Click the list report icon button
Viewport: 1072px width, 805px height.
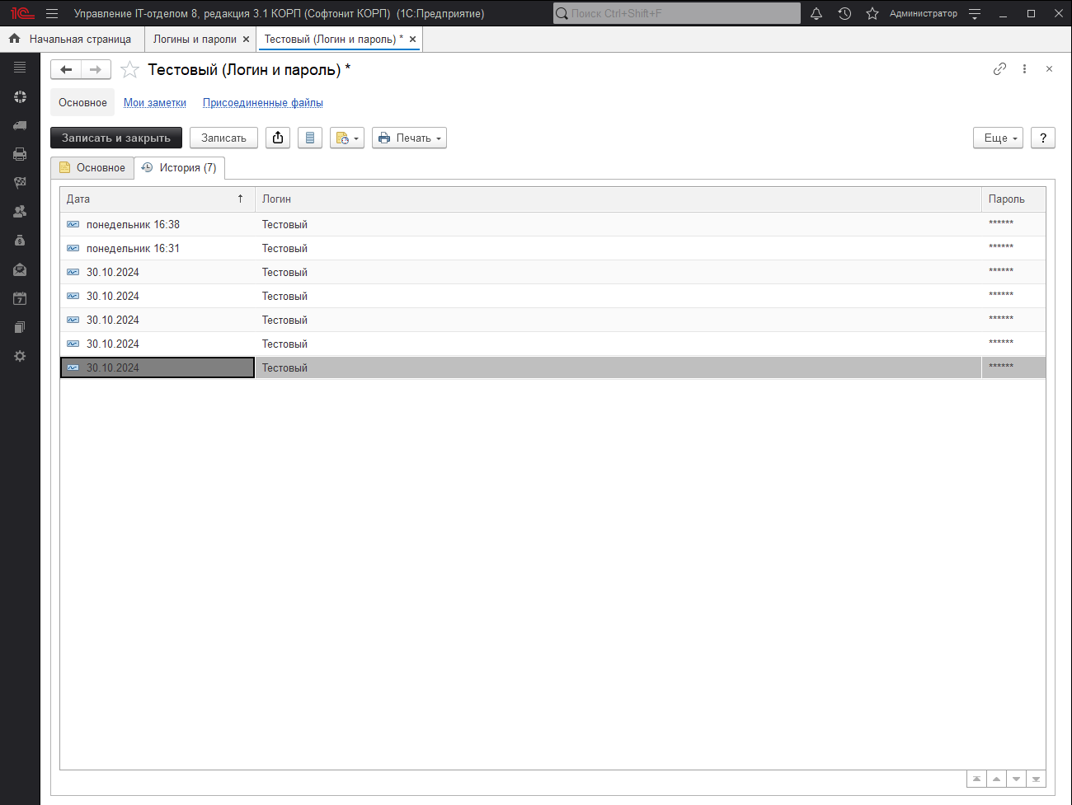coord(310,138)
